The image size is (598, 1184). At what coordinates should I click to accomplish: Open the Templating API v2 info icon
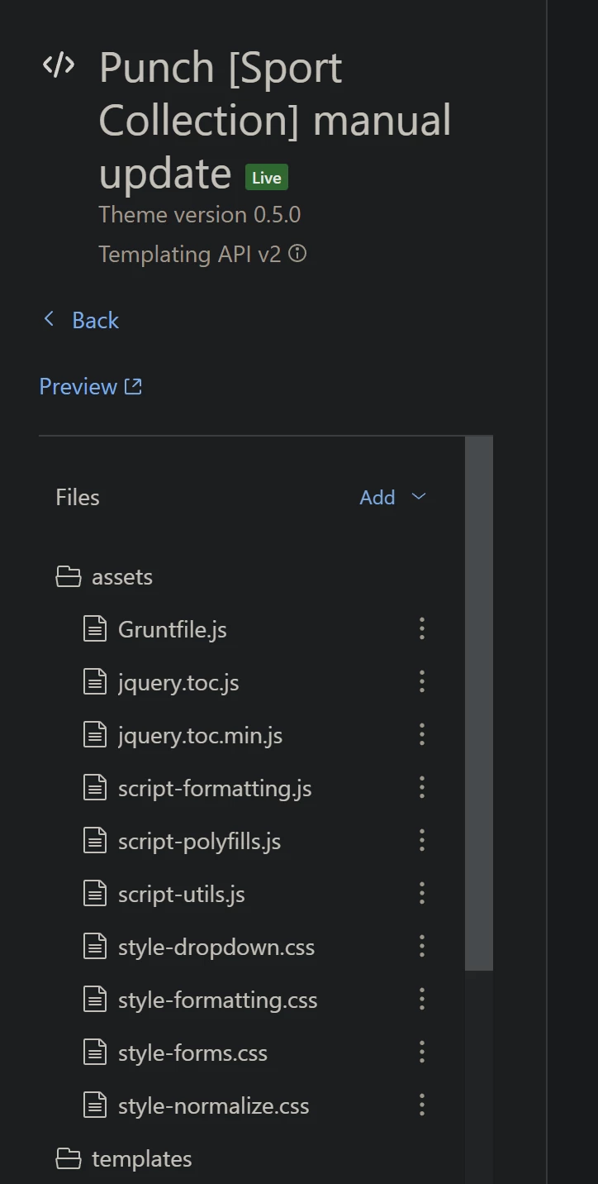[x=297, y=254]
